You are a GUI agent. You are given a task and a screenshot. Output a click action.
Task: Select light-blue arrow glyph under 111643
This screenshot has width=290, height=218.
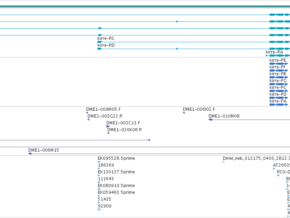click(x=99, y=182)
